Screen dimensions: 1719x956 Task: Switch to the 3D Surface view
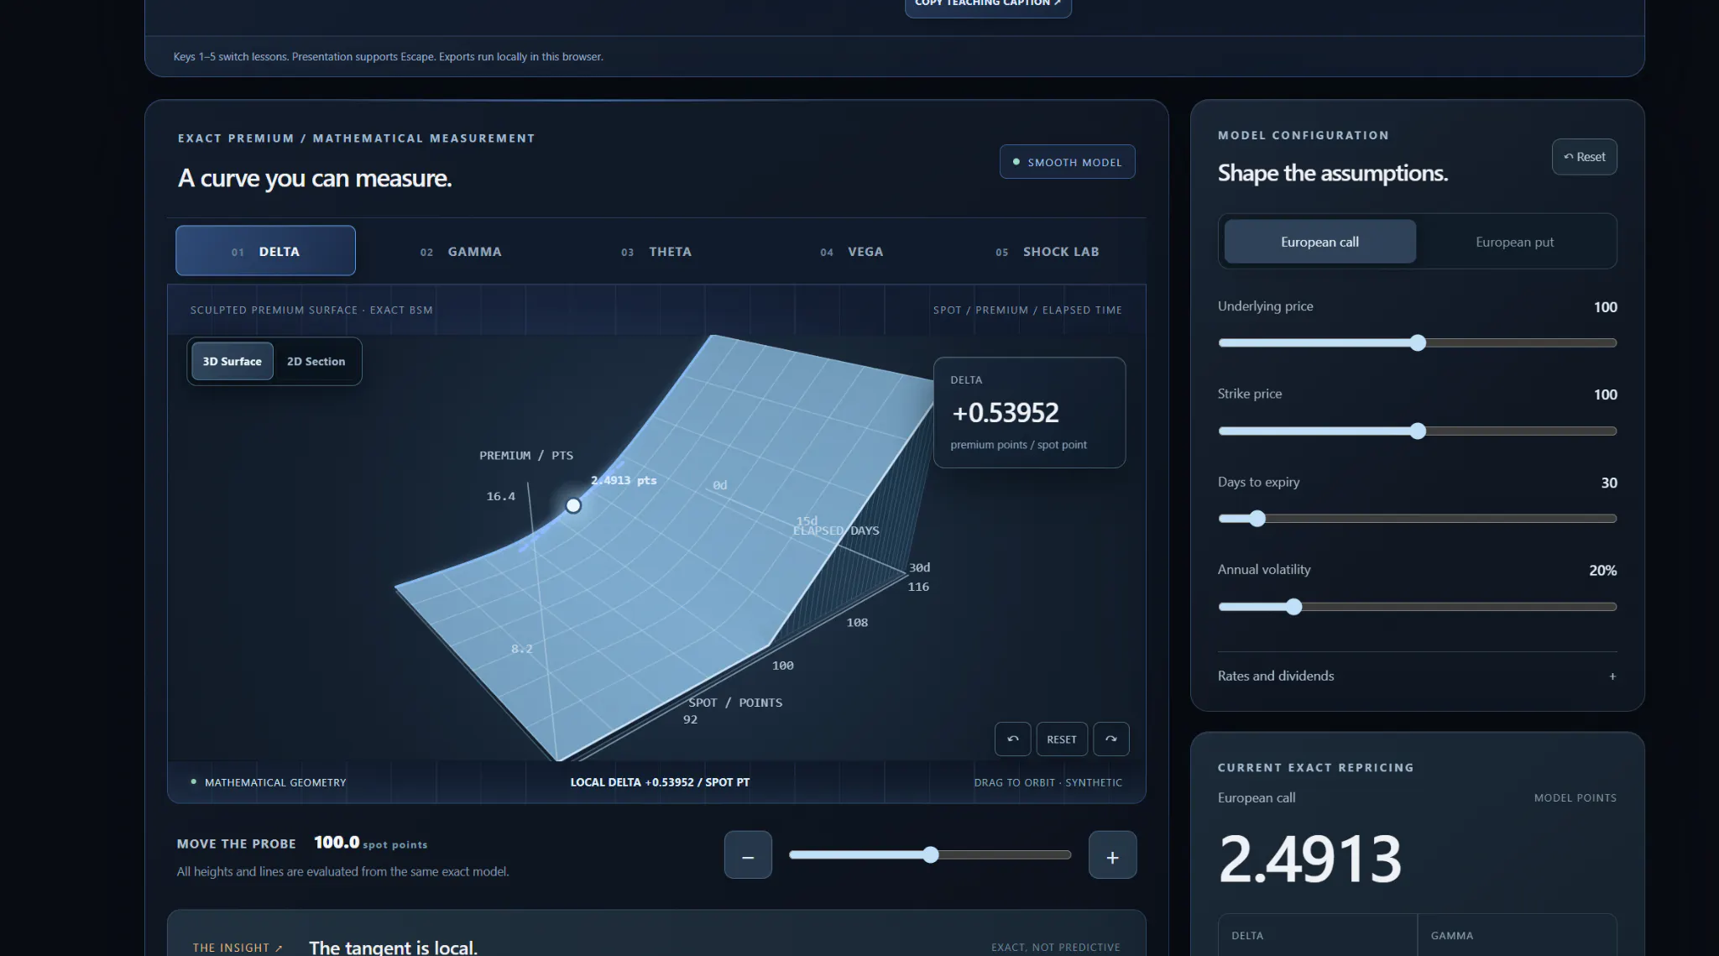232,361
